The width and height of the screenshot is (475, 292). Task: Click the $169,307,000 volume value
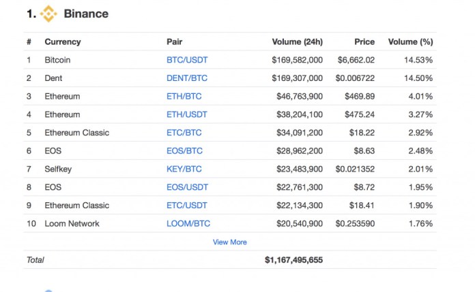[297, 78]
